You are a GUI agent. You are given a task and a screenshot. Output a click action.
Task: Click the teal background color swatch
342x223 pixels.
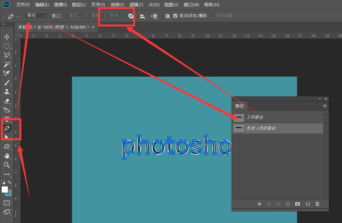point(9,194)
